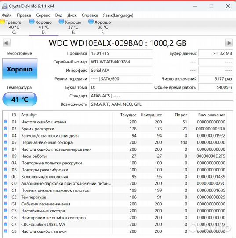Click status orb of Частота ошибок чтения row

(x=6, y=122)
